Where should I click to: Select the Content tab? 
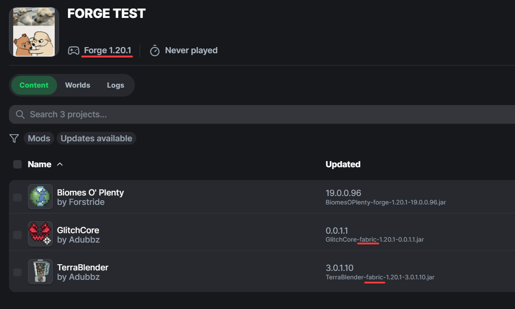click(34, 85)
